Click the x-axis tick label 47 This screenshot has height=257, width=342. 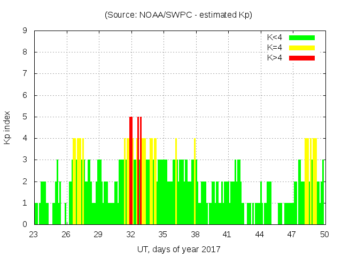tap(292, 235)
